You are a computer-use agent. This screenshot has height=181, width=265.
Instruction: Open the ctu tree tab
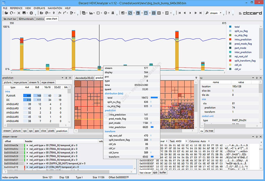pos(209,131)
